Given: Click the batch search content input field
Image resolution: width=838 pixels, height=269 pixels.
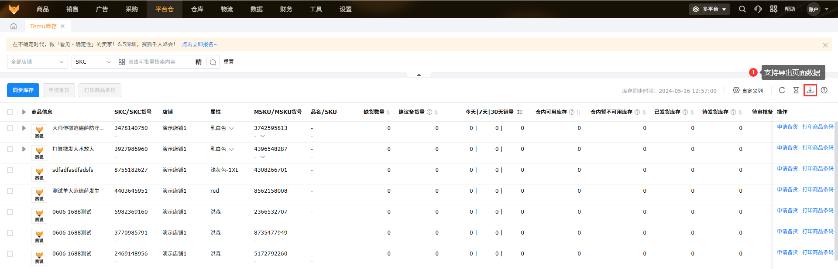Looking at the screenshot, I should pos(159,62).
